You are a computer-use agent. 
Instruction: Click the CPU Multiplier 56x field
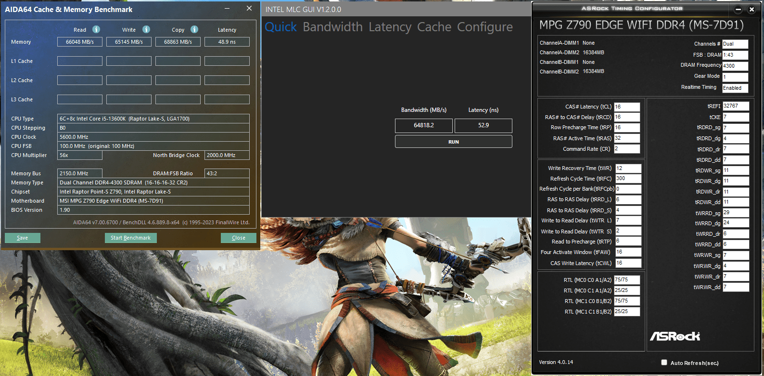coord(80,155)
